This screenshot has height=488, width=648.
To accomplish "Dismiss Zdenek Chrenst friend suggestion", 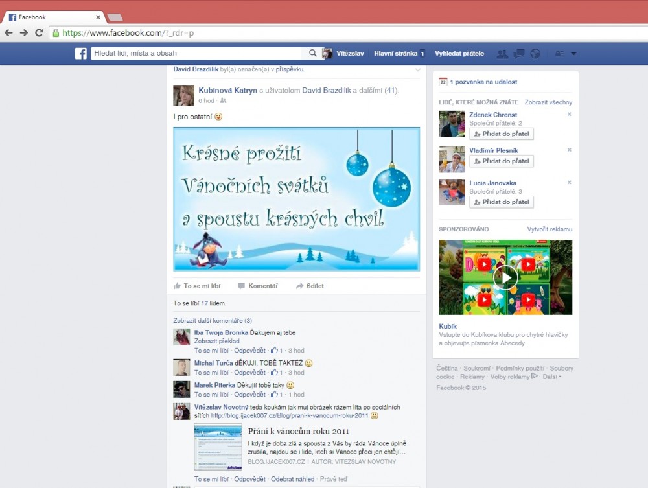I will [570, 115].
